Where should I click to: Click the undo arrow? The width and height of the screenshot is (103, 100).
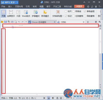point(19,22)
